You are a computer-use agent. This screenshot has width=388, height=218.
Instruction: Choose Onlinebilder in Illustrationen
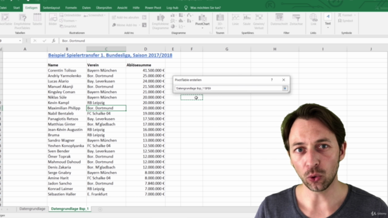point(70,15)
